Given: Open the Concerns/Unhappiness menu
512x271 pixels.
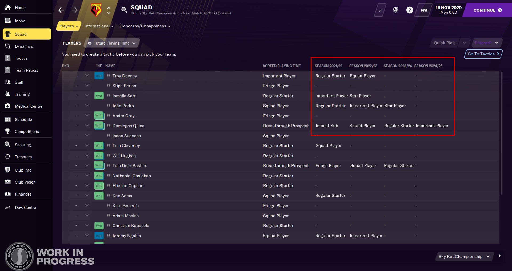Looking at the screenshot, I should pos(145,26).
